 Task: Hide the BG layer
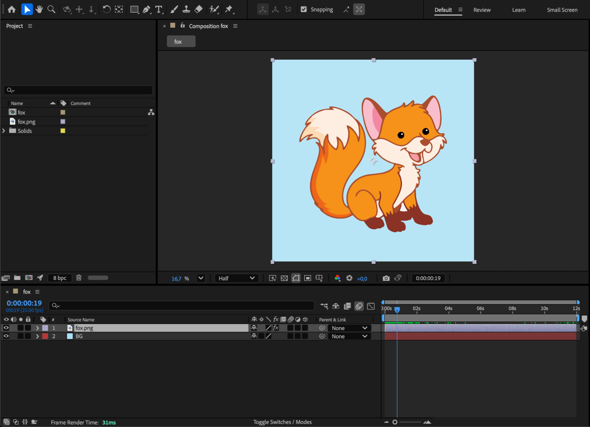[x=6, y=336]
